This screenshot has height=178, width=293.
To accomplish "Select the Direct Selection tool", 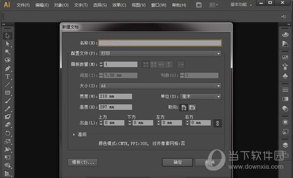I will pyautogui.click(x=7, y=44).
